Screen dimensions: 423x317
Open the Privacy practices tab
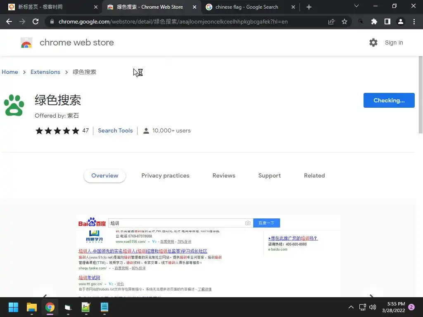coord(165,175)
